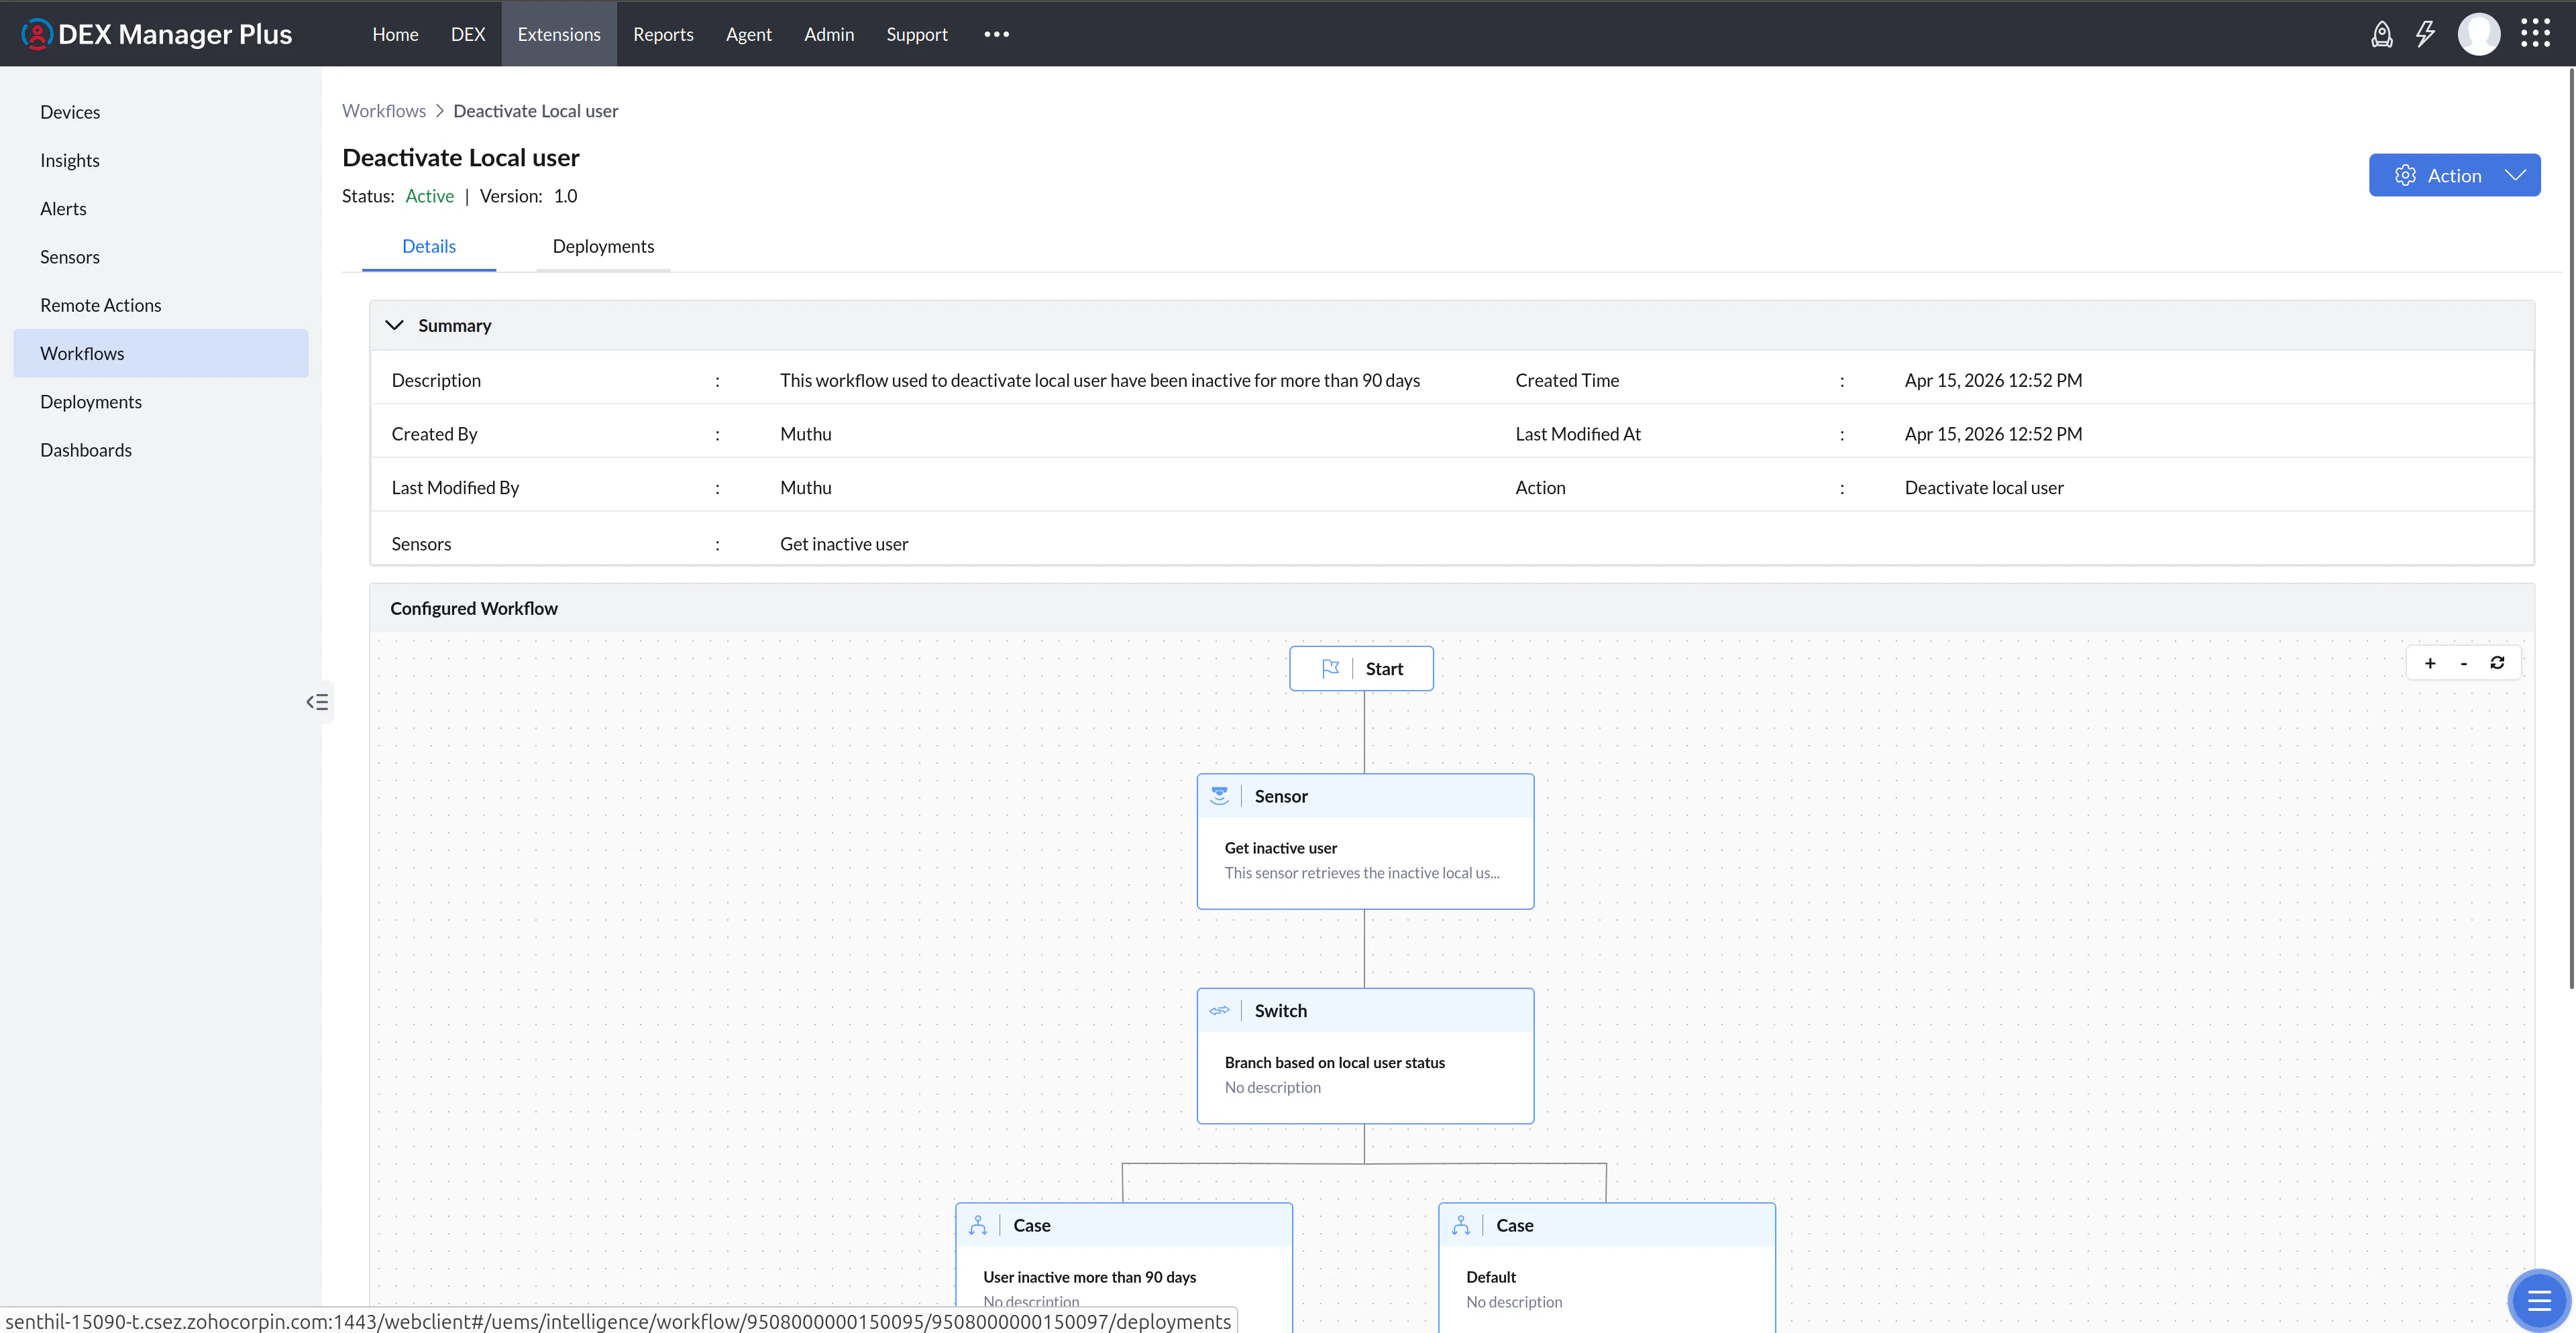Collapse the left sidebar panel icon
The width and height of the screenshot is (2576, 1333).
(x=318, y=701)
